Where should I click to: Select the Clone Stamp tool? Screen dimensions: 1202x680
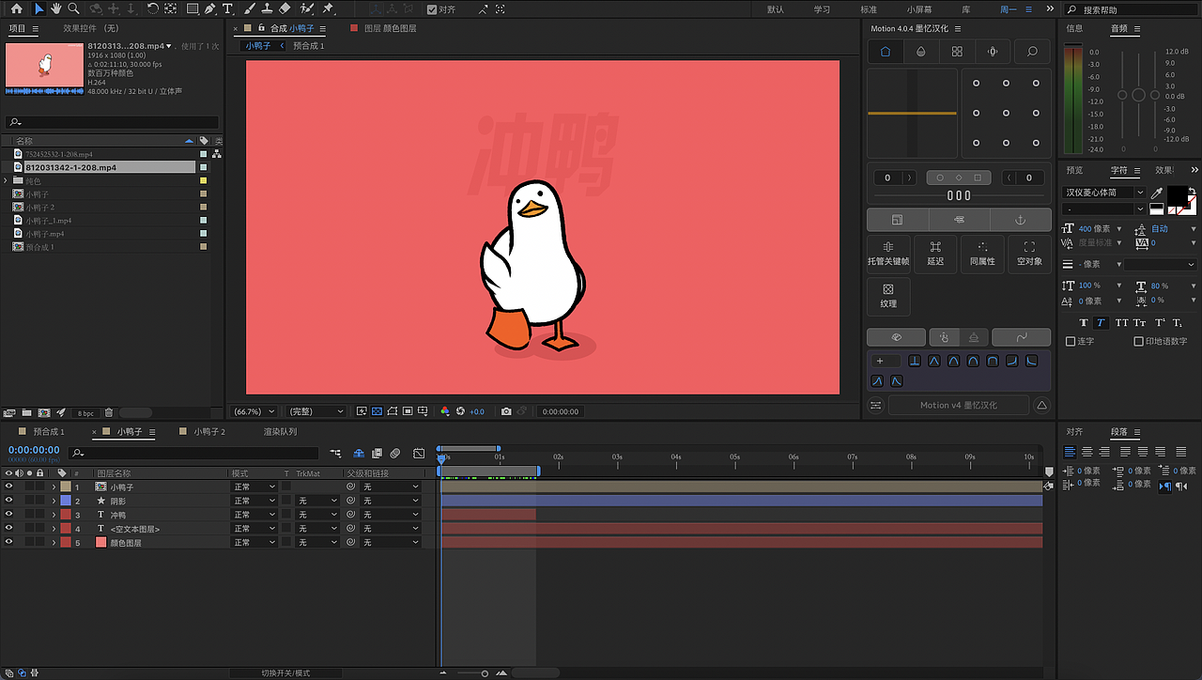click(268, 8)
